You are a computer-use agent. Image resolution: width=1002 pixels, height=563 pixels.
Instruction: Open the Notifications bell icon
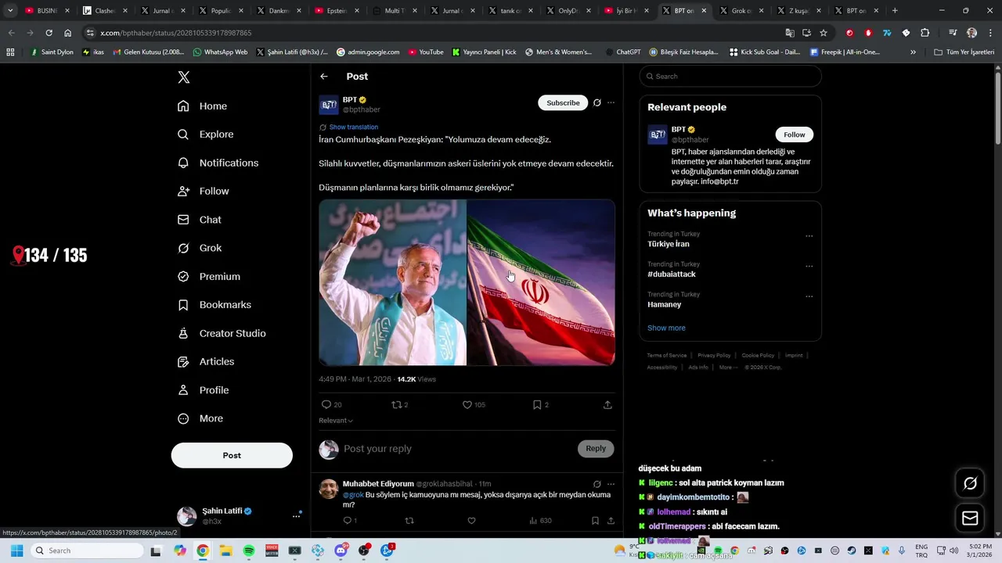pos(183,163)
